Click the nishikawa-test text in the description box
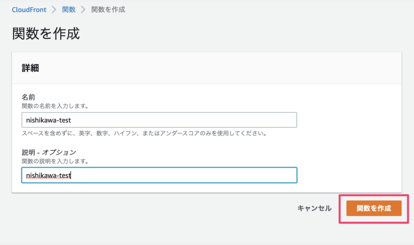This screenshot has height=245, width=414. pyautogui.click(x=48, y=175)
